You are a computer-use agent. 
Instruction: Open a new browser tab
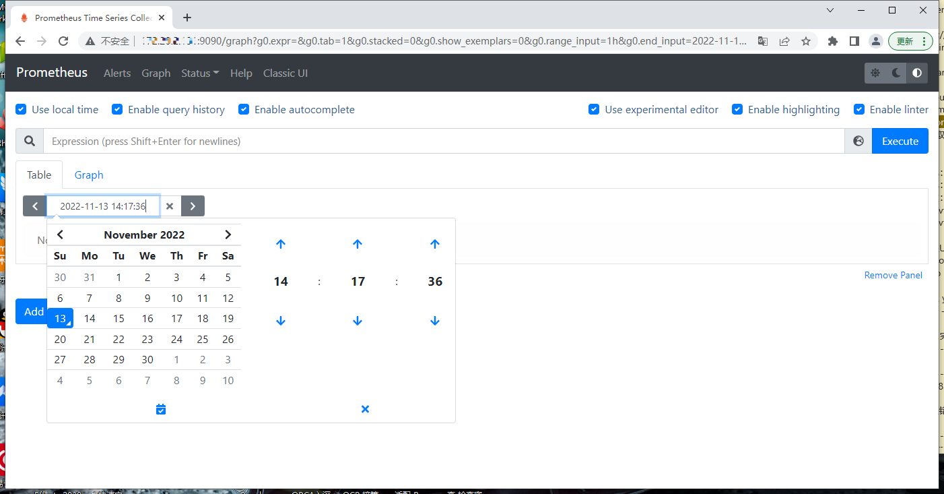(187, 18)
